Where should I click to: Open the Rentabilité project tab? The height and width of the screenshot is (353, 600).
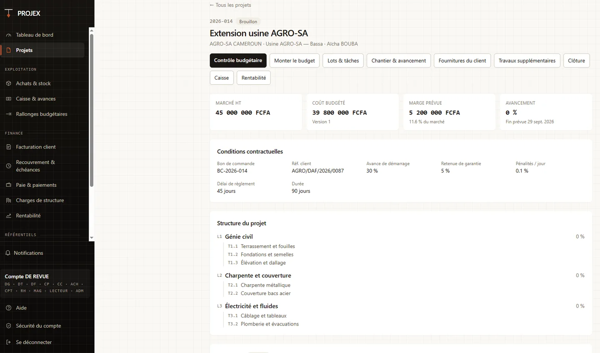pos(254,78)
